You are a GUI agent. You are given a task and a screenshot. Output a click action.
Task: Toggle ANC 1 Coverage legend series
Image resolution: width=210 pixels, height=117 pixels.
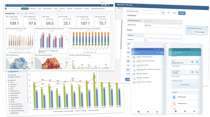point(60,111)
